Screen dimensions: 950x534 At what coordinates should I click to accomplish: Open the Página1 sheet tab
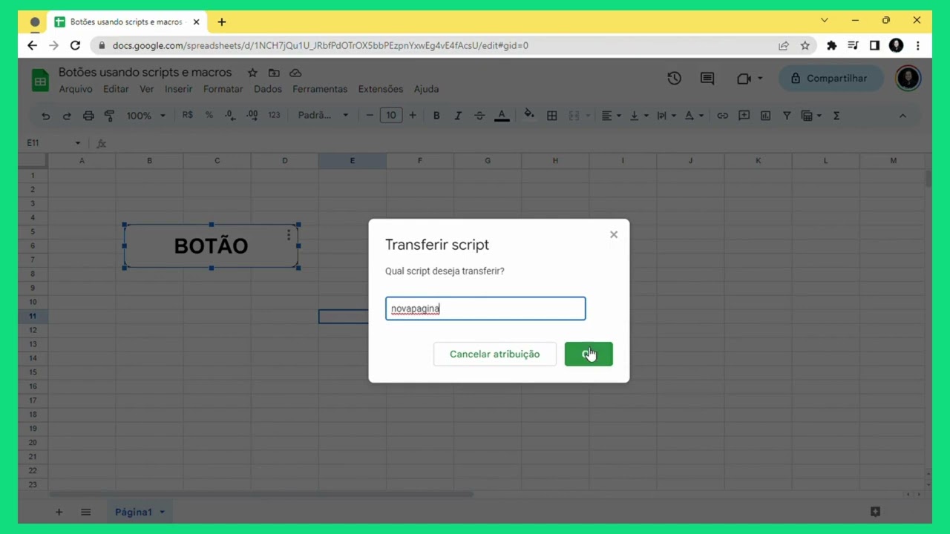pyautogui.click(x=139, y=512)
